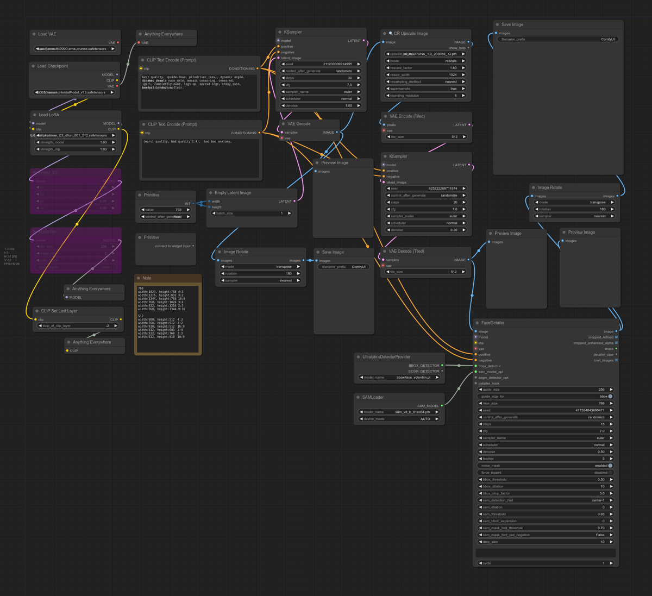The width and height of the screenshot is (652, 596).
Task: Click the IMAGE output slot on VAE Decode
Action: tap(338, 131)
